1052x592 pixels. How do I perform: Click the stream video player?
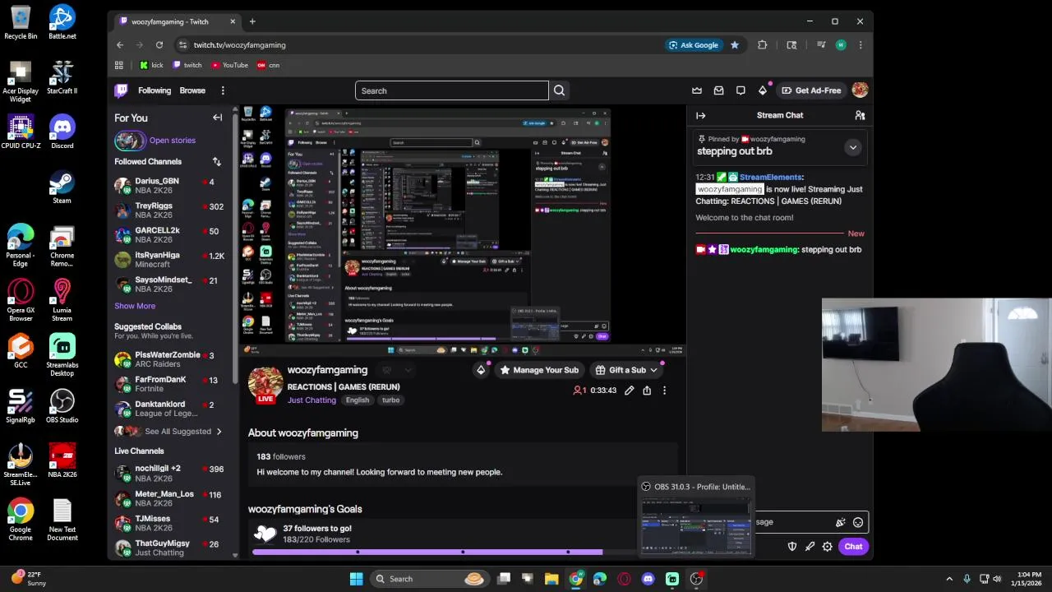coord(464,229)
